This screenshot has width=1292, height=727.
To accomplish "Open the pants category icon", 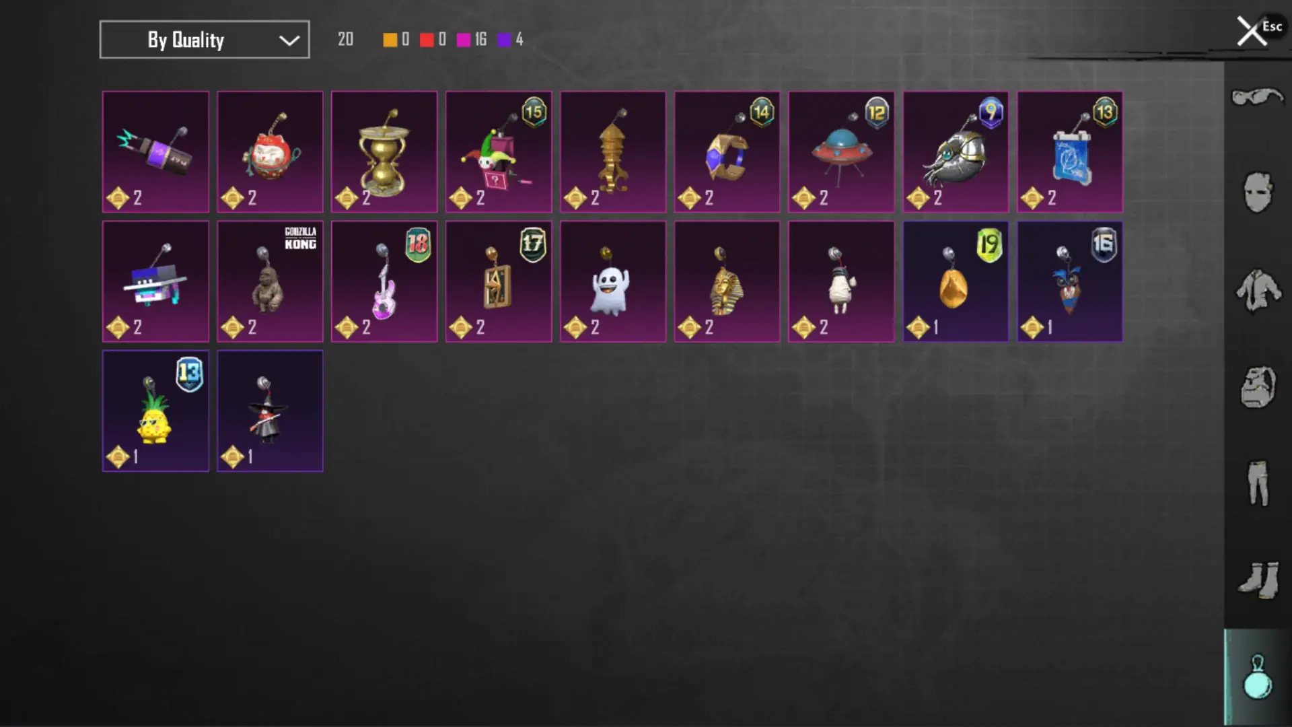I will pos(1257,483).
